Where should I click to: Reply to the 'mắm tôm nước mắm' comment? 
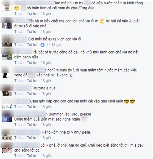pos(32,81)
